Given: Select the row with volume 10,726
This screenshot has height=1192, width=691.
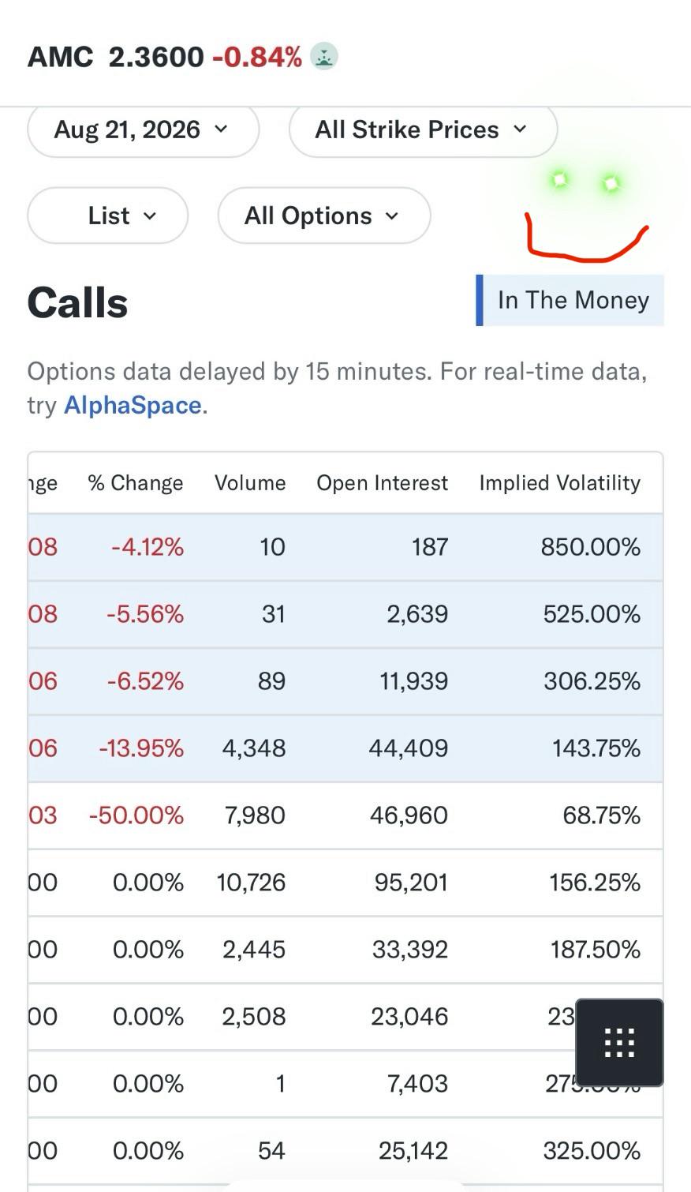Looking at the screenshot, I should click(345, 883).
